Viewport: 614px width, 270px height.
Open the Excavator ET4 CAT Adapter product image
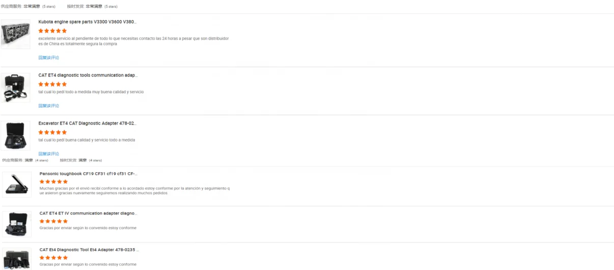coord(15,136)
